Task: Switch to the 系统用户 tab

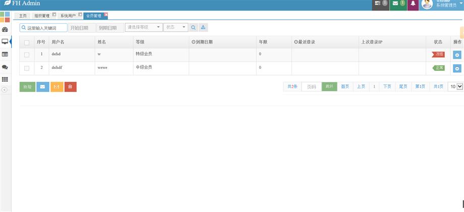Action: 68,16
